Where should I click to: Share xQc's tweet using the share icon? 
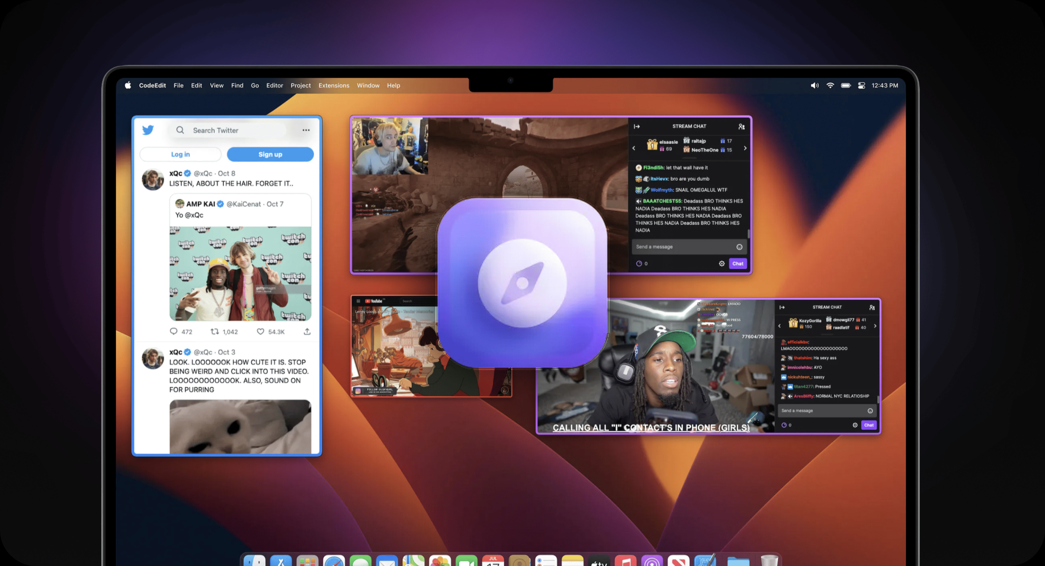coord(307,331)
